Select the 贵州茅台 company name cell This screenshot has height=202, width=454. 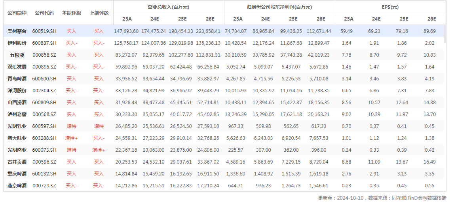(17, 31)
